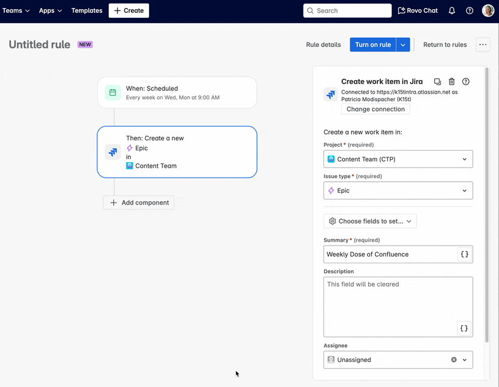The image size is (499, 387).
Task: Open the help question mark in top bar
Action: click(470, 10)
